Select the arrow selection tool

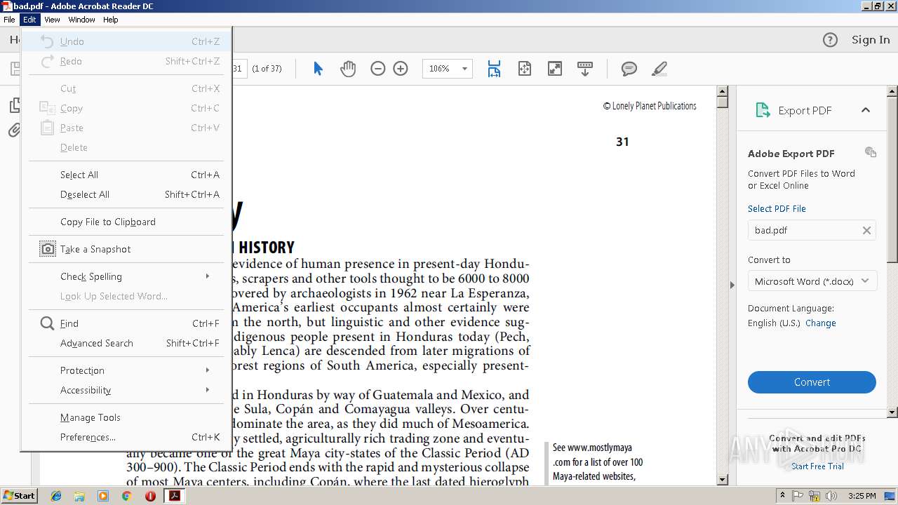coord(318,69)
